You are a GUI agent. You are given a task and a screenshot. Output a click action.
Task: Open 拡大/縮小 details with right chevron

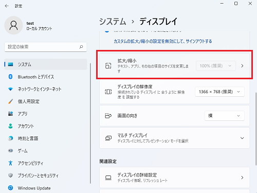click(242, 66)
